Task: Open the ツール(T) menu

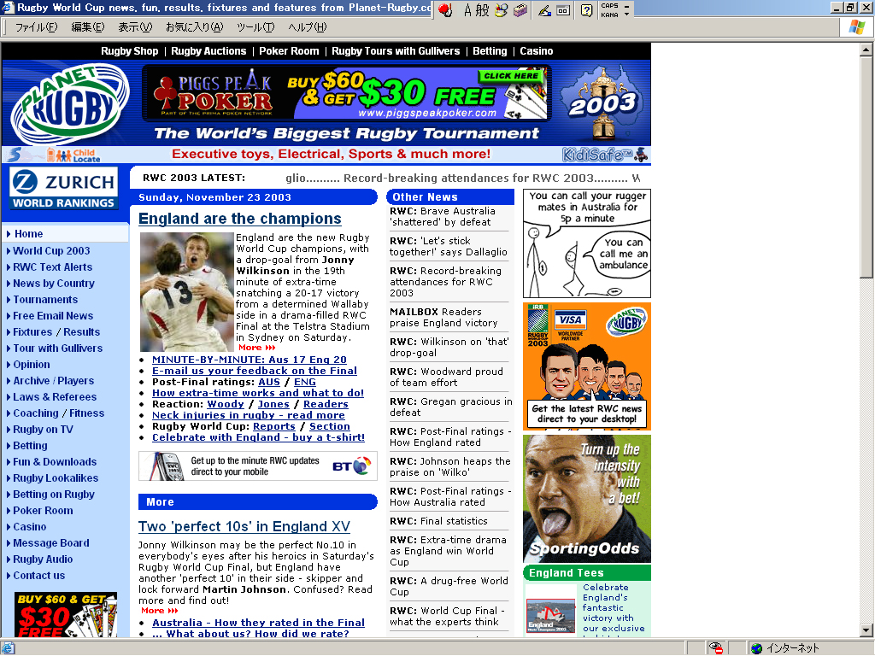Action: point(255,27)
